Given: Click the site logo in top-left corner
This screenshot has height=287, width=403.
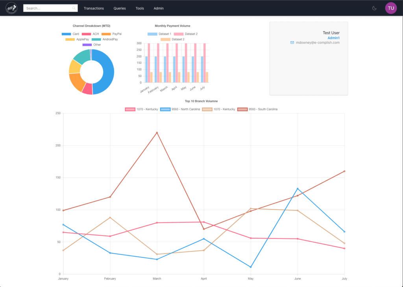Looking at the screenshot, I should click(x=11, y=8).
